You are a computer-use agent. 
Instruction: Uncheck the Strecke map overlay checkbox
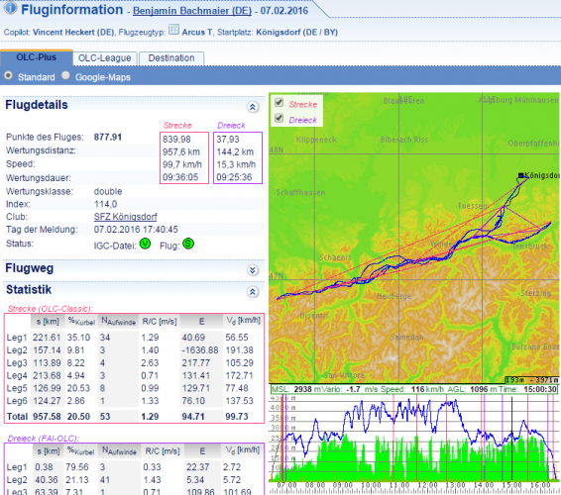coord(280,103)
